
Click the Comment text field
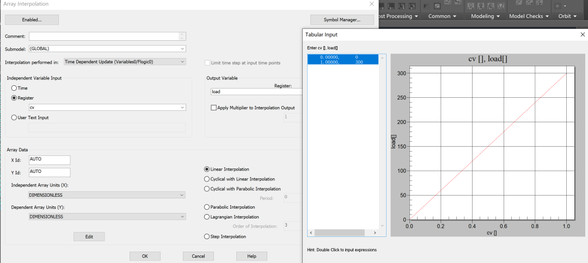(x=104, y=36)
